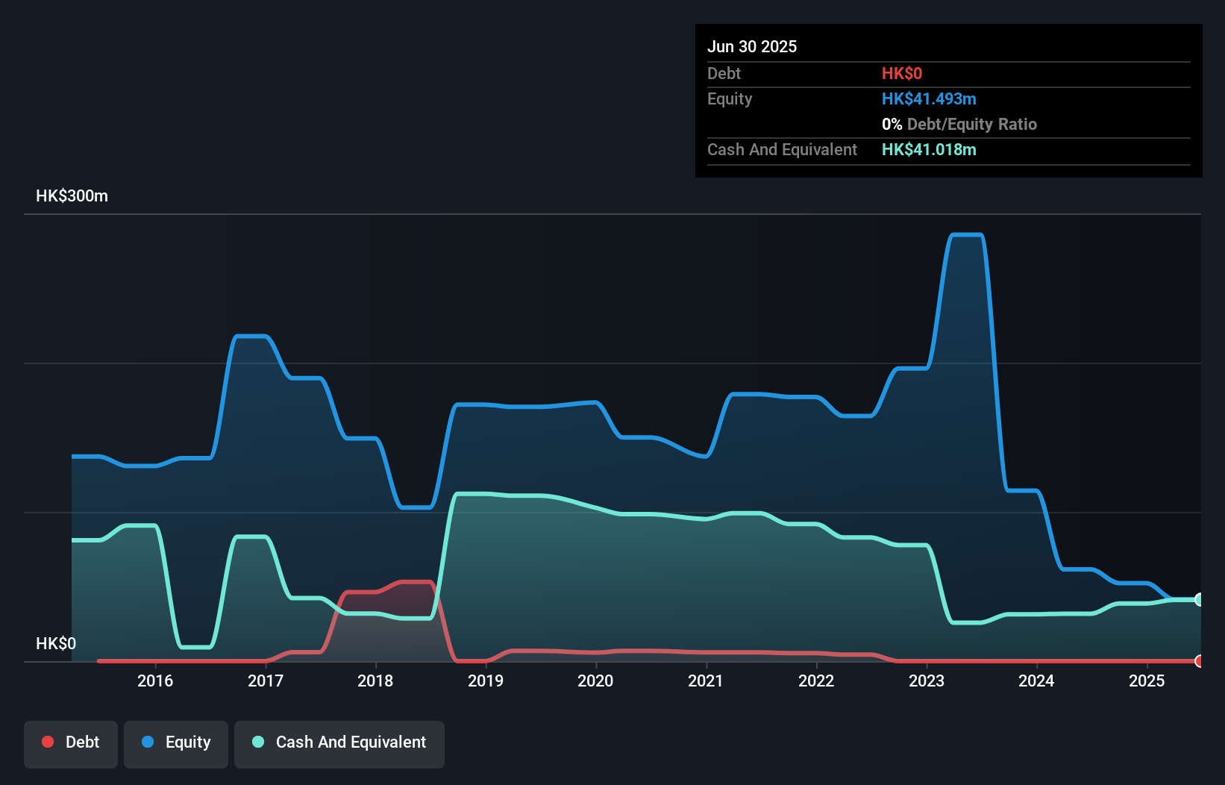Toggle the Debt series legend button
Screen dimensions: 1225x785
coord(71,744)
